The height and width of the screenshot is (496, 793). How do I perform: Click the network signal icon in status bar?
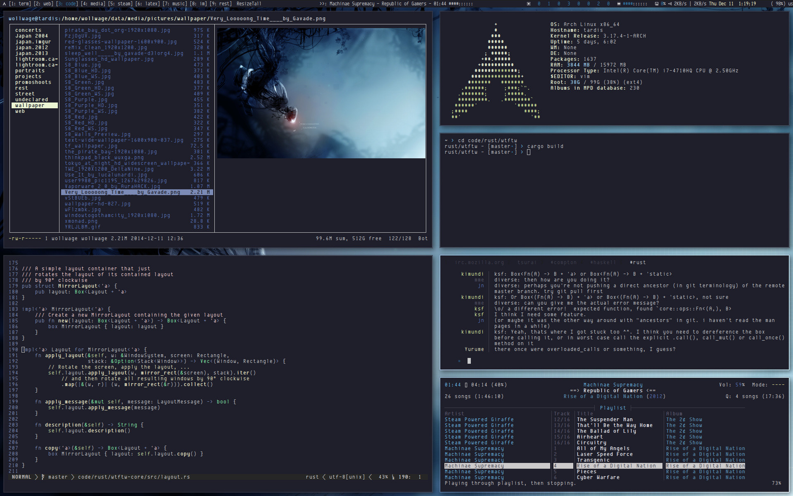click(670, 4)
